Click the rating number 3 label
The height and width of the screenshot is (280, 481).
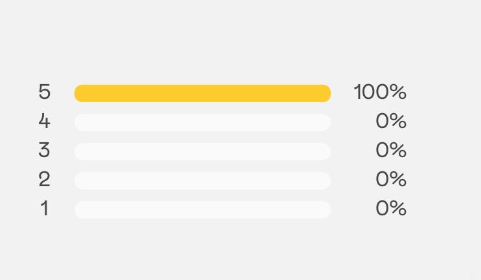point(44,151)
